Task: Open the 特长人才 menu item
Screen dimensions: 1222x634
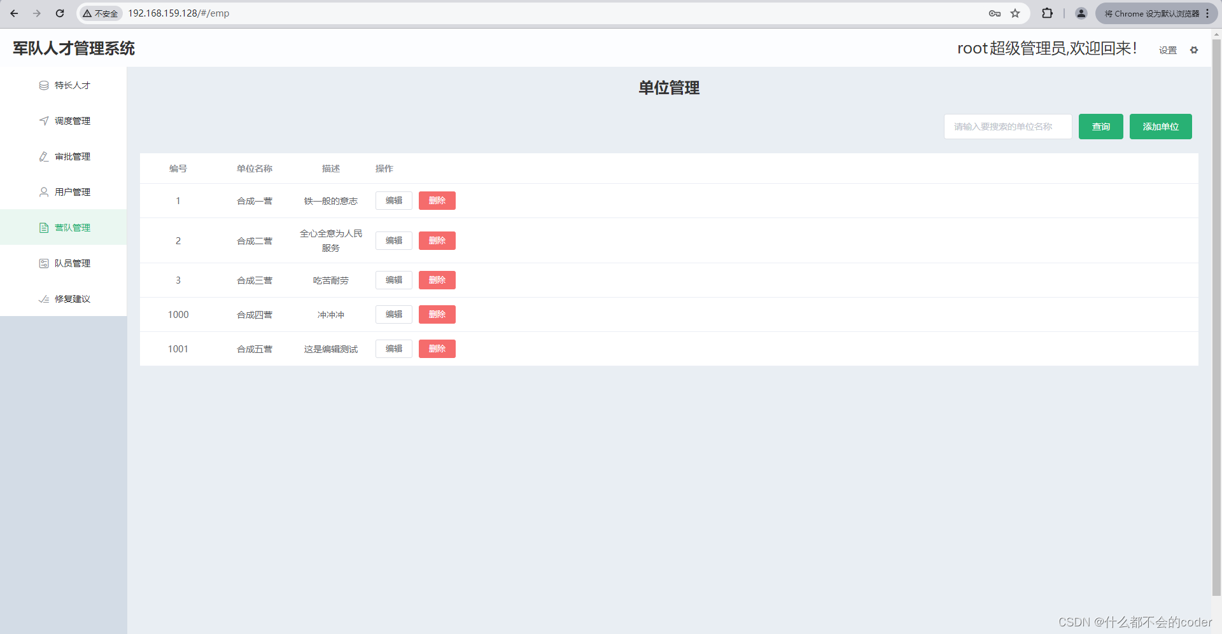Action: point(64,85)
